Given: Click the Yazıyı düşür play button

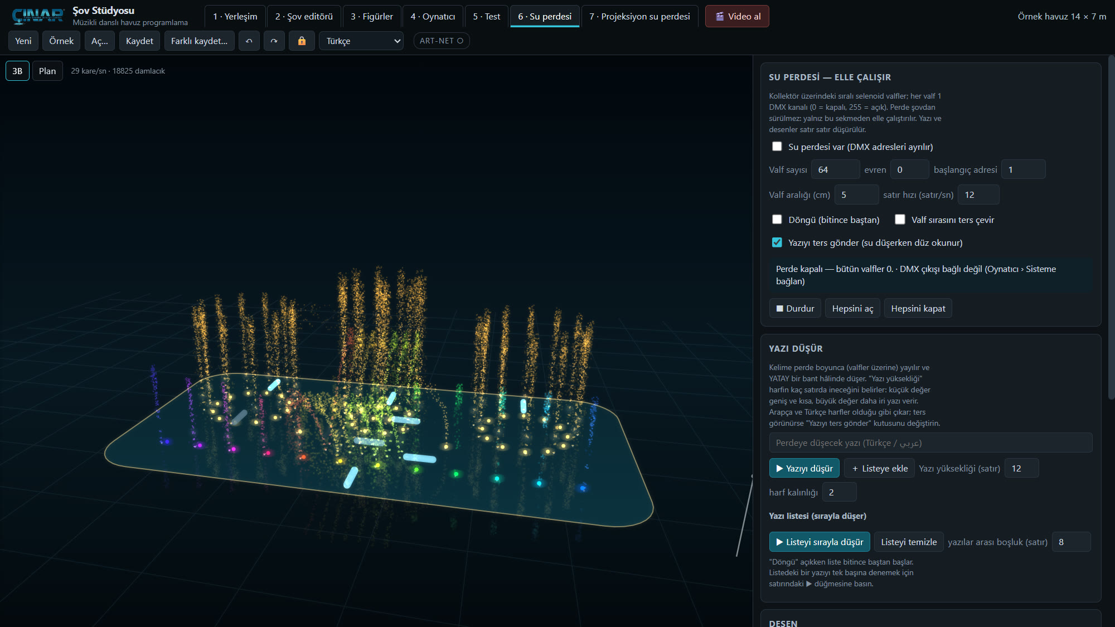Looking at the screenshot, I should click(x=804, y=468).
